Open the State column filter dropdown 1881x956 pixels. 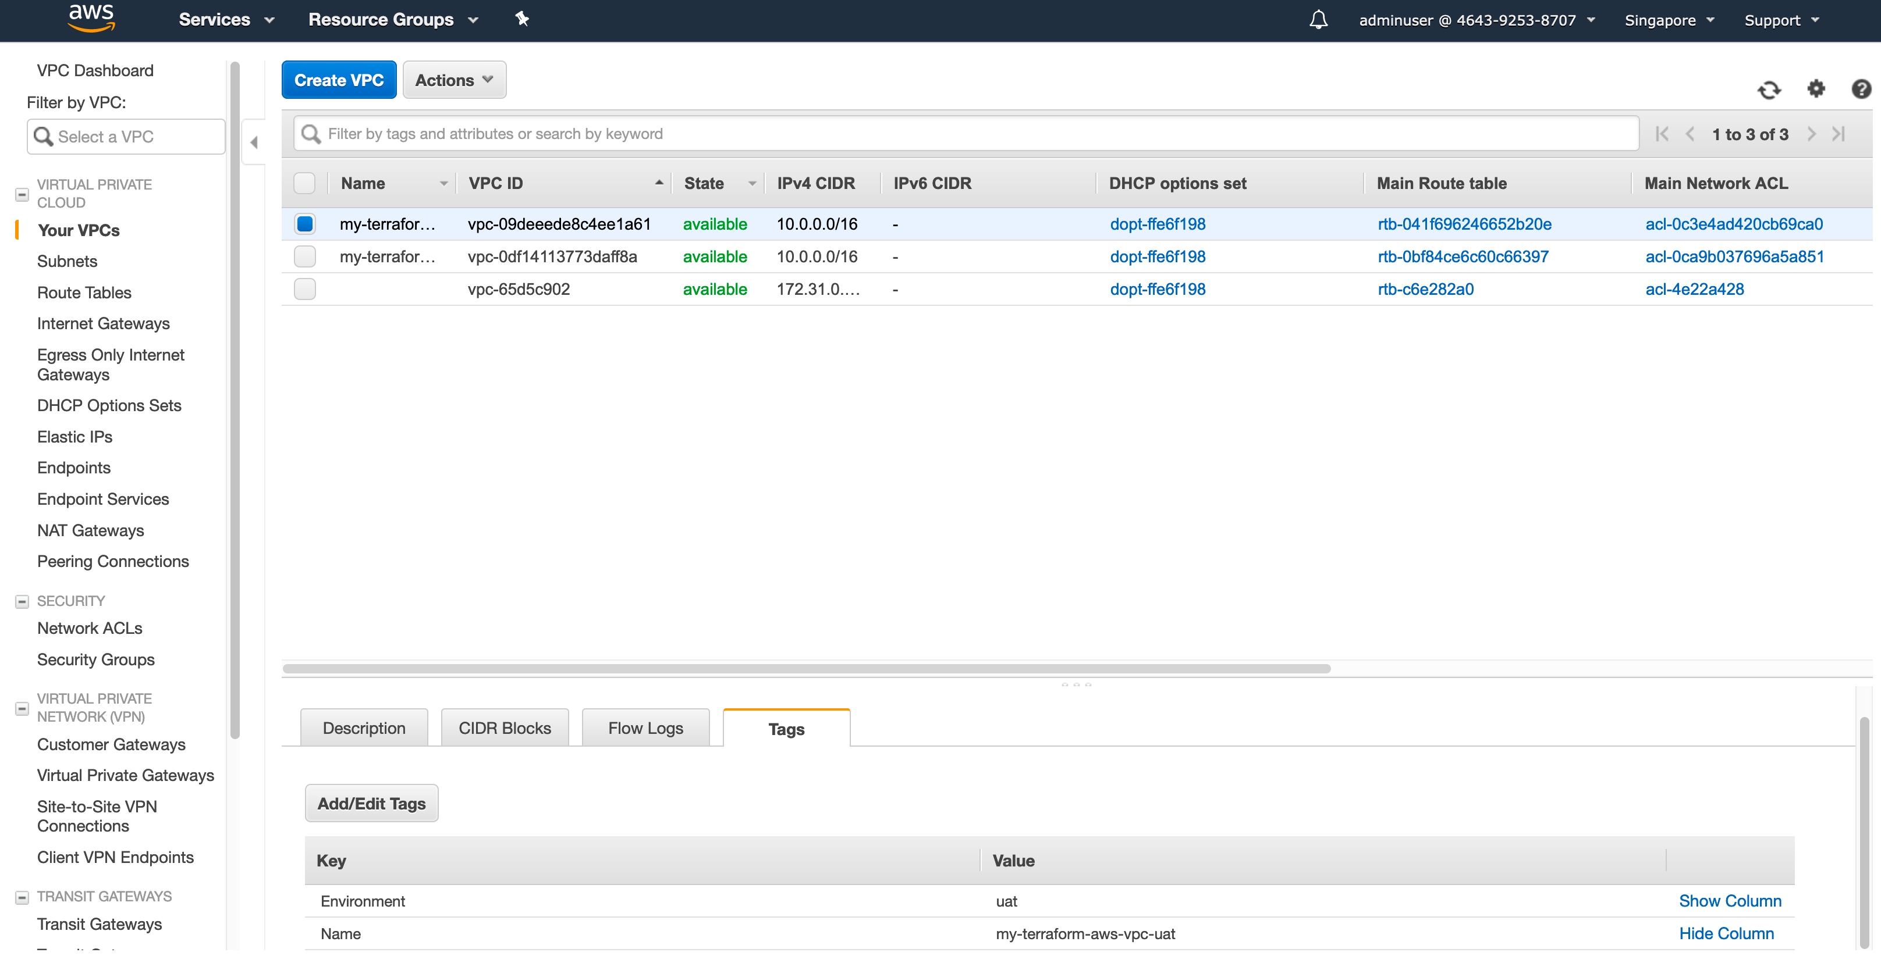tap(753, 183)
